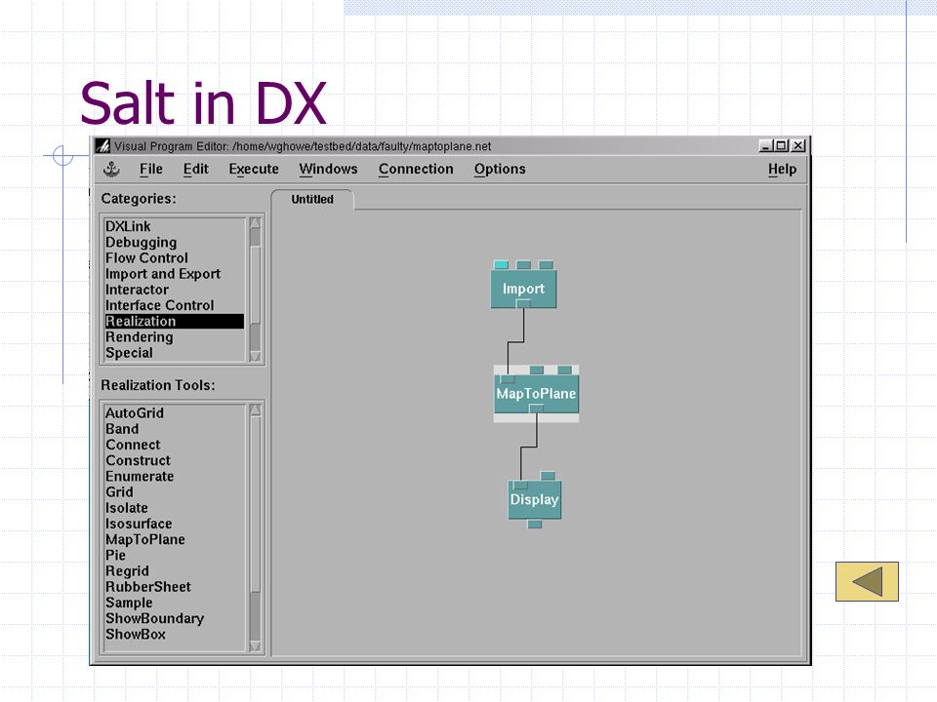Image resolution: width=937 pixels, height=702 pixels.
Task: Click MapToPlane node's second input tab
Action: [x=537, y=370]
